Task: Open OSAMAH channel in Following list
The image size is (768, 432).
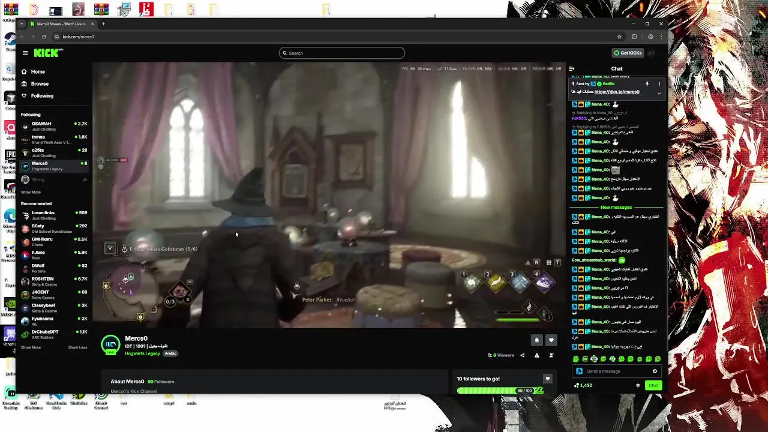Action: 54,126
